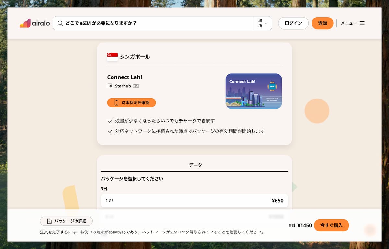Open the orange chat bubble widget
The height and width of the screenshot is (249, 389).
[x=370, y=230]
